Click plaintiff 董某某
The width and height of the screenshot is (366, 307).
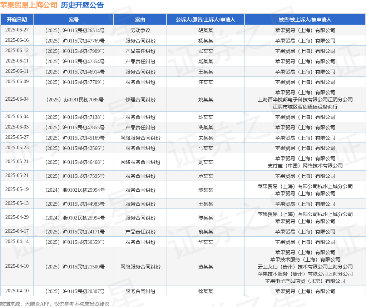(206, 267)
